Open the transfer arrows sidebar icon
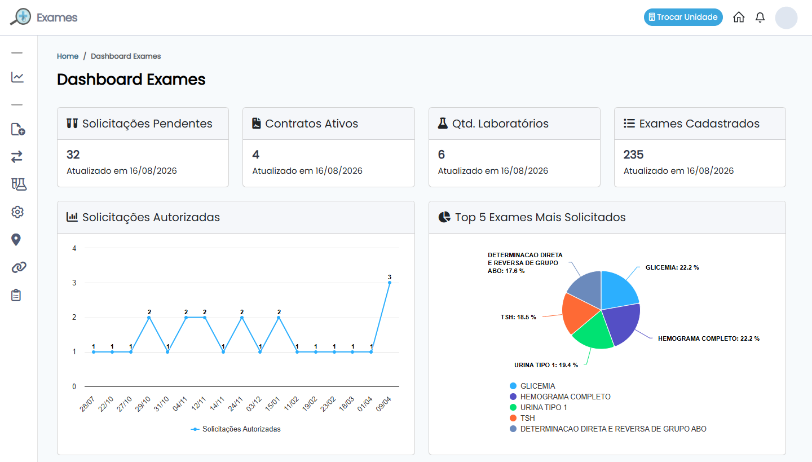The height and width of the screenshot is (462, 812). pyautogui.click(x=17, y=157)
